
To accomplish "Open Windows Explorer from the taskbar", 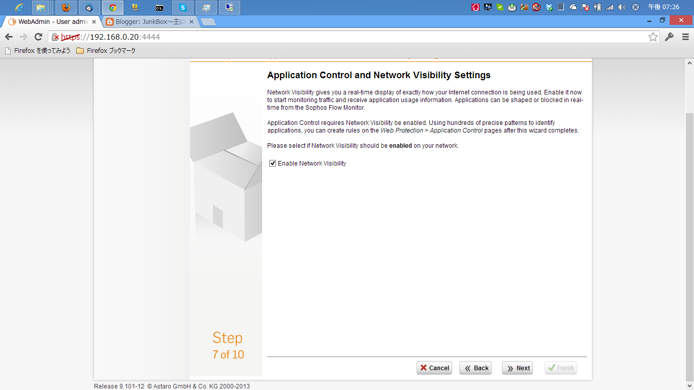I will coord(41,7).
